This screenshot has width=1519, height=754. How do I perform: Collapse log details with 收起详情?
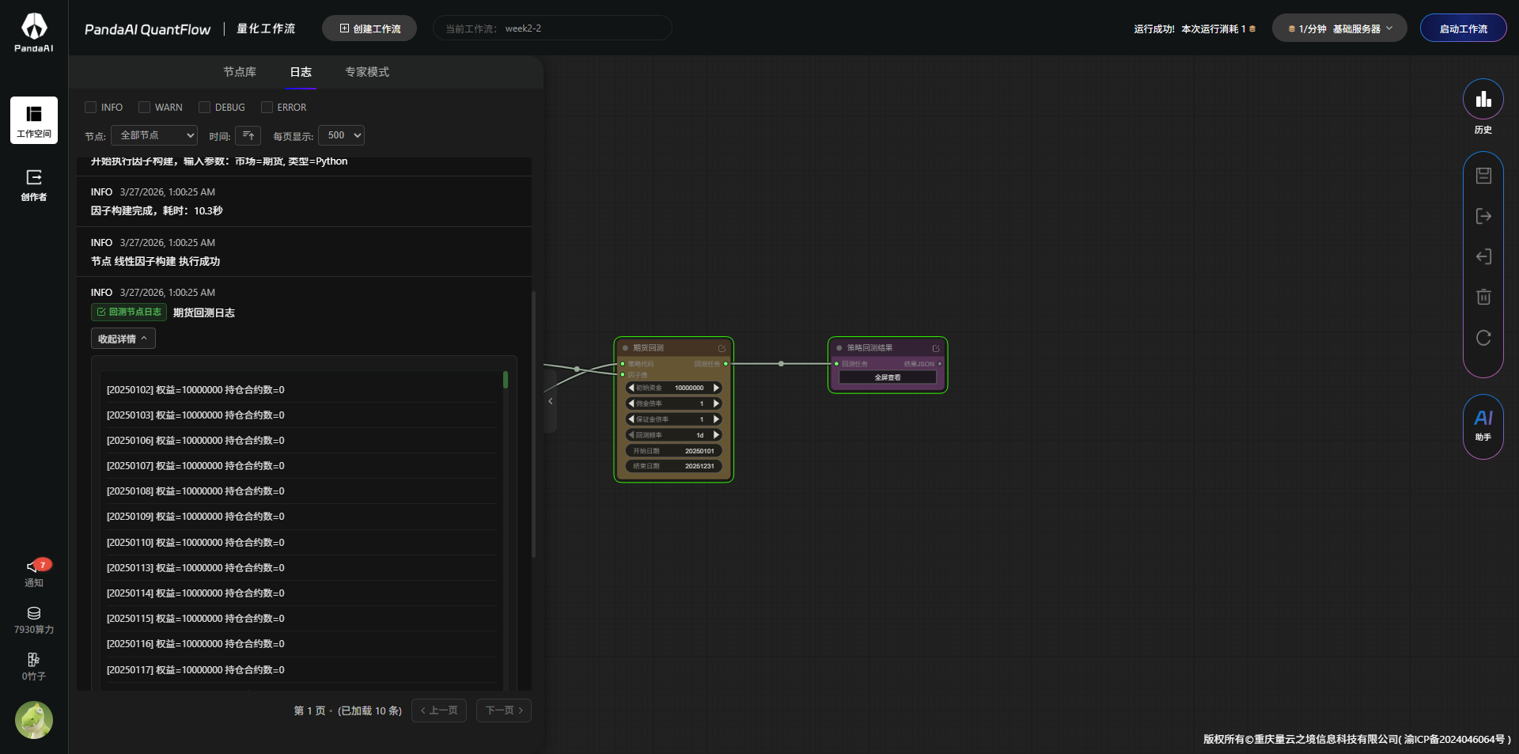point(123,339)
